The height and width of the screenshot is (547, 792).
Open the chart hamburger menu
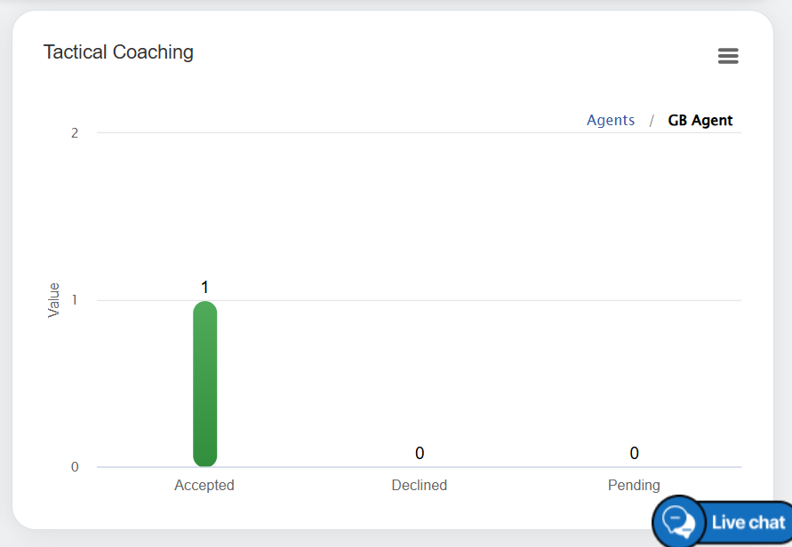point(728,56)
